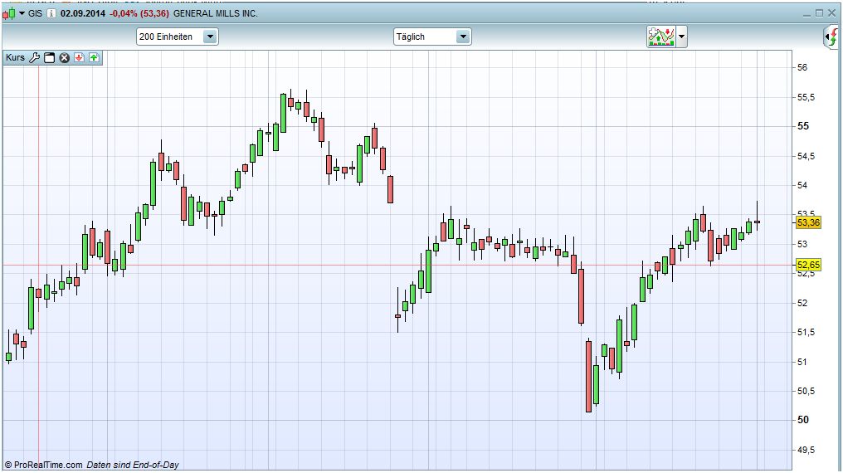The image size is (843, 473).
Task: Click the yellow 53,36 current price label
Action: (x=808, y=222)
